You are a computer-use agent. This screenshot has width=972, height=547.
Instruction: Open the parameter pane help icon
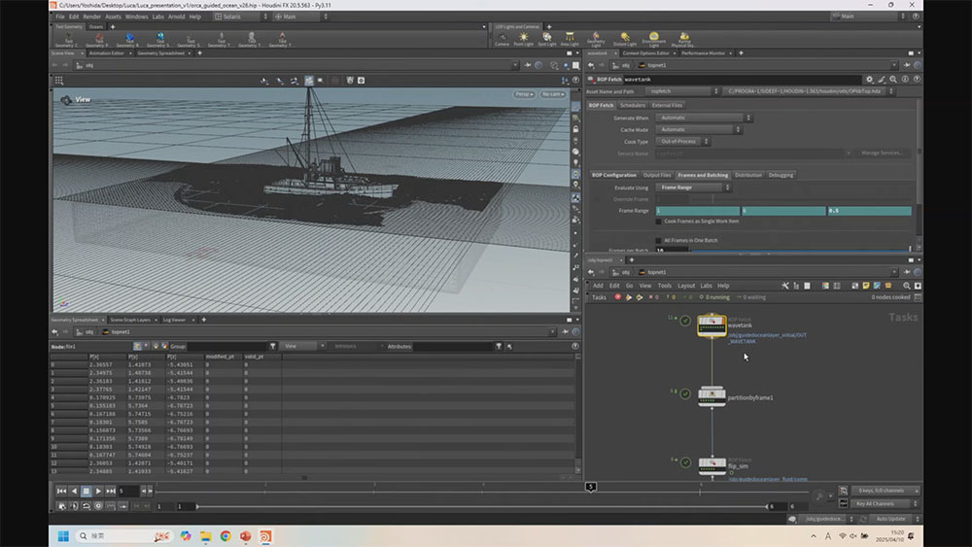click(917, 80)
